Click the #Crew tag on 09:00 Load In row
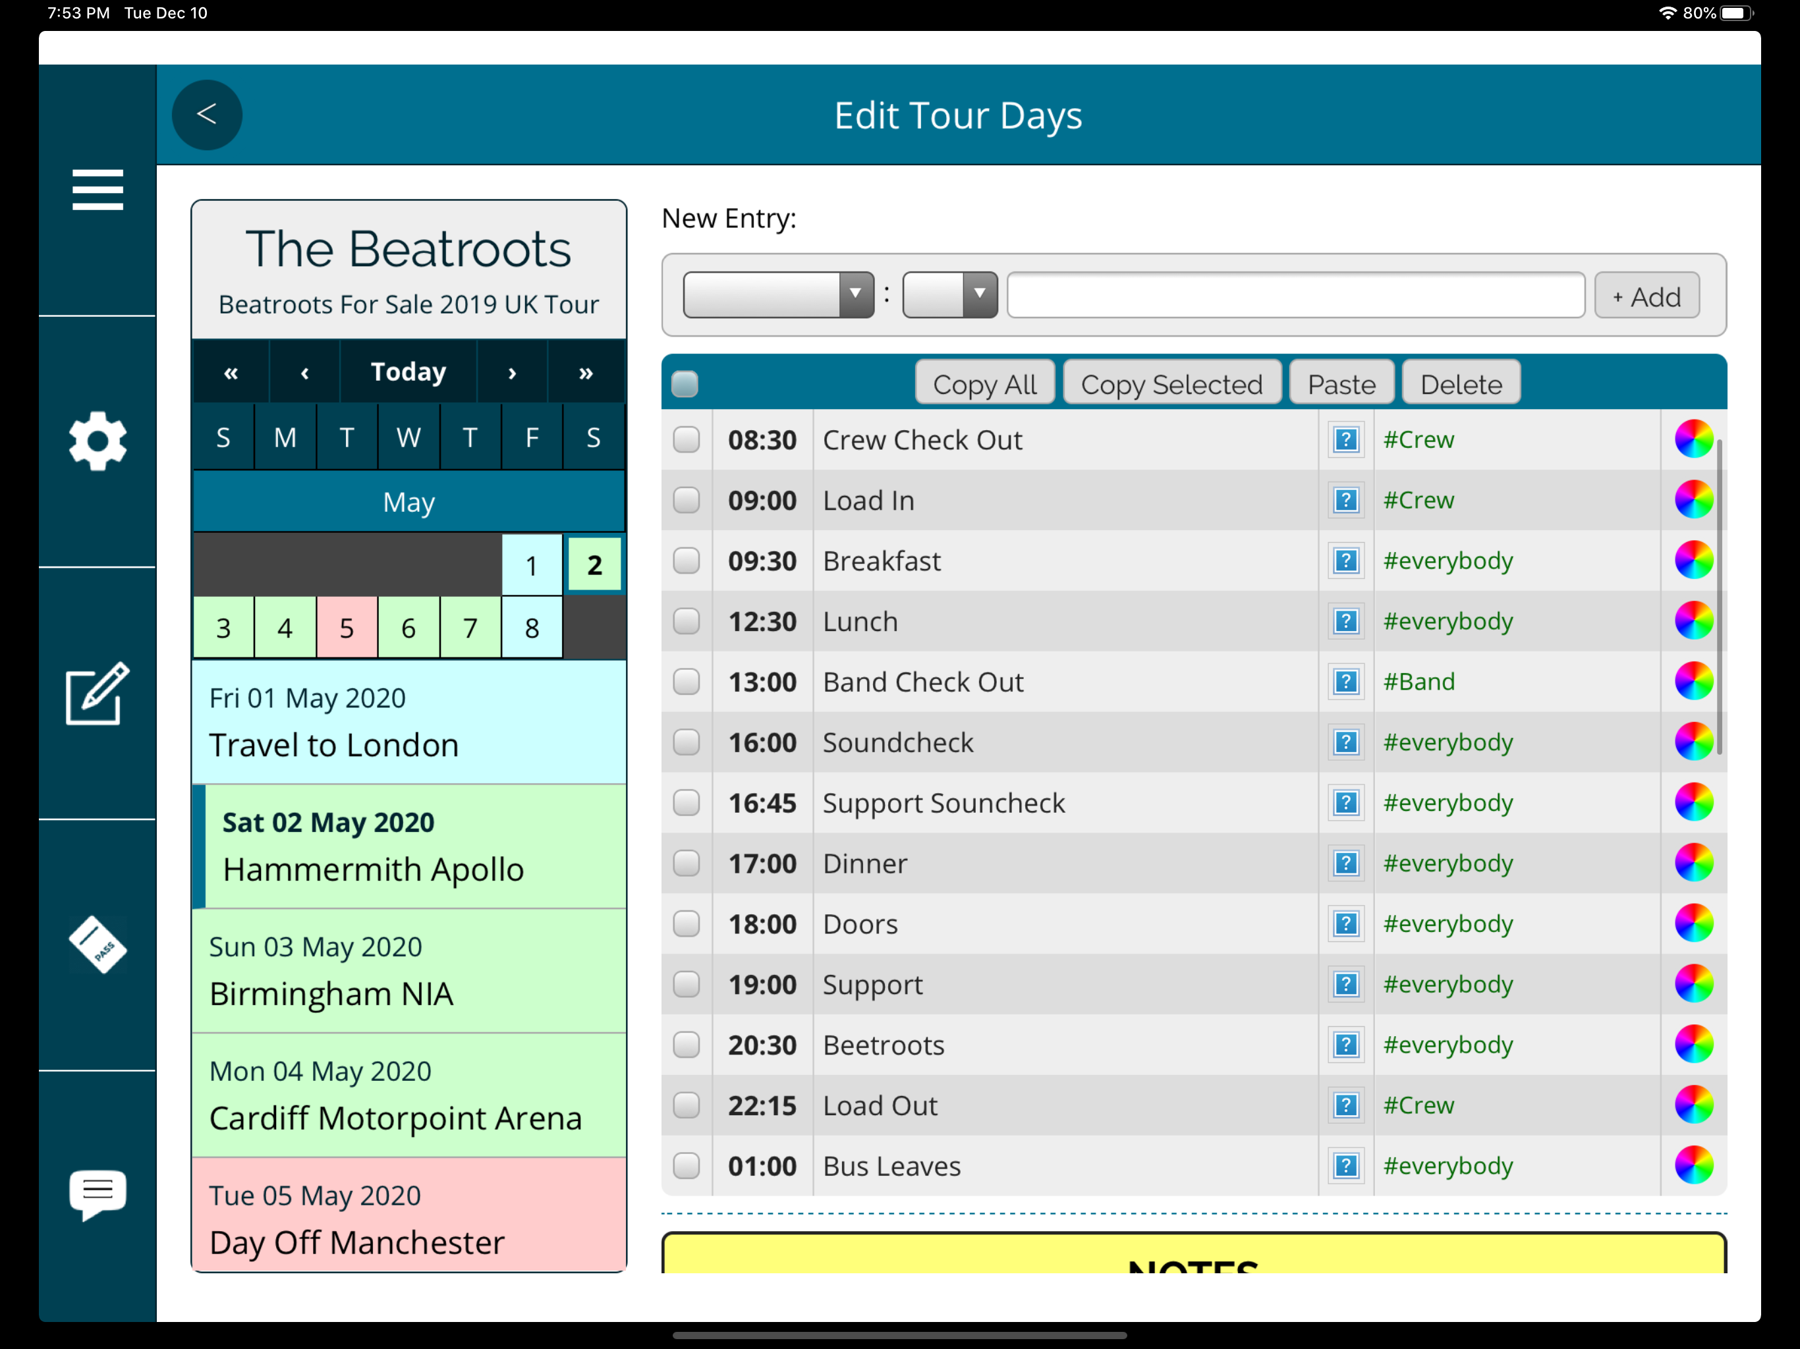This screenshot has height=1349, width=1800. 1419,501
